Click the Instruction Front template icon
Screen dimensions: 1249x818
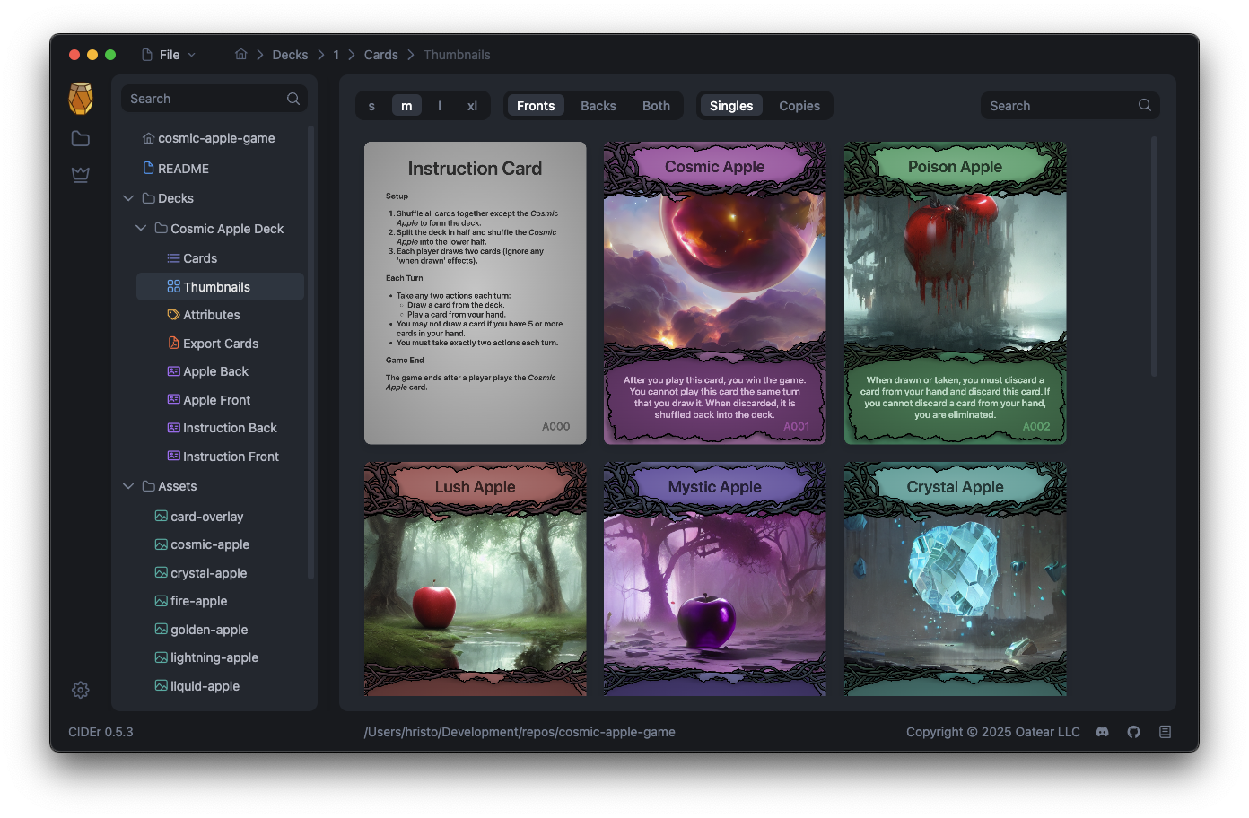[x=174, y=457]
